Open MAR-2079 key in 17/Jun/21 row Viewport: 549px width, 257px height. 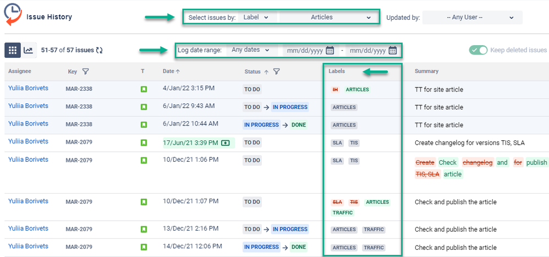pyautogui.click(x=79, y=143)
